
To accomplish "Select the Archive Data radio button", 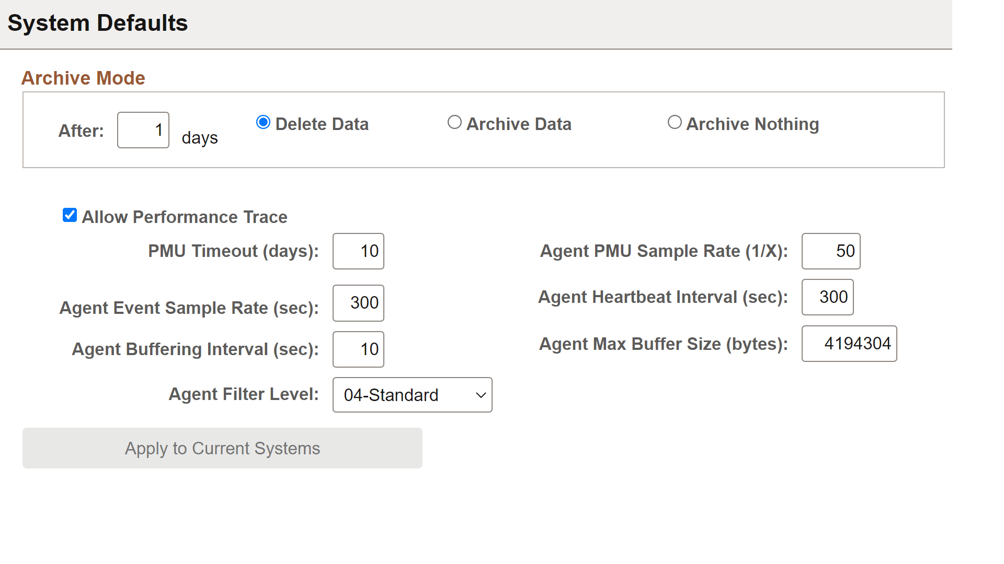I will point(454,122).
